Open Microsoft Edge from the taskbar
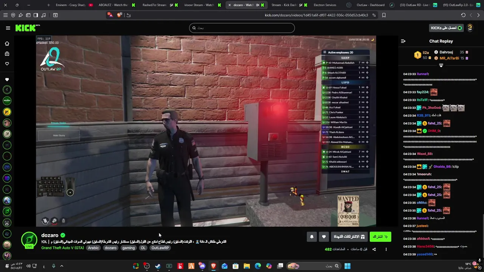 coord(258,266)
